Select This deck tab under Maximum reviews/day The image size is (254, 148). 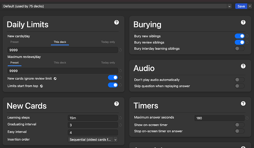(60, 63)
